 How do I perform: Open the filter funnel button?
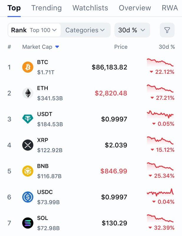pos(167,30)
